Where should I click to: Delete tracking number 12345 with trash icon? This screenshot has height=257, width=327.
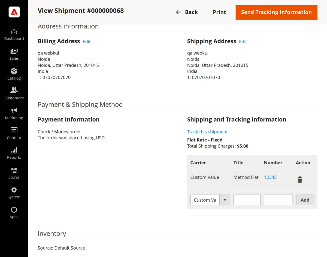coord(300,180)
